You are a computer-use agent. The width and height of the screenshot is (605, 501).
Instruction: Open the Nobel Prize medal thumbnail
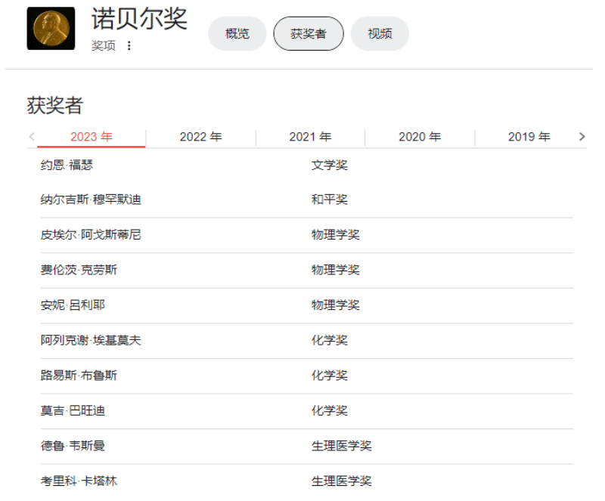[51, 29]
